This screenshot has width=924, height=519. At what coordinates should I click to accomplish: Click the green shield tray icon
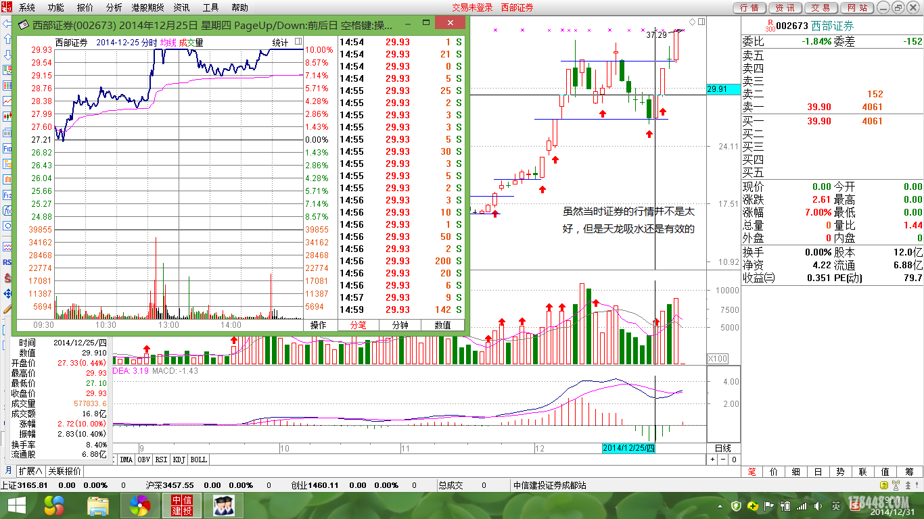pyautogui.click(x=737, y=505)
